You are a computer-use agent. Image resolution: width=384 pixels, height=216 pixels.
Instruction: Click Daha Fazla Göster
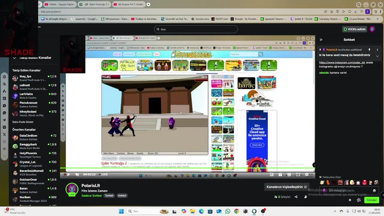click(x=23, y=122)
